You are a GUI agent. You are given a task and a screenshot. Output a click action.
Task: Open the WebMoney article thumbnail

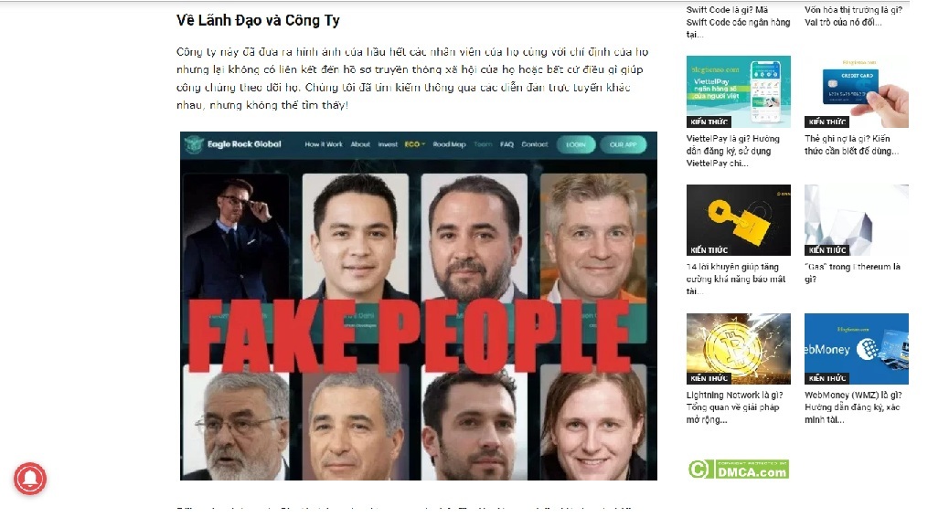pyautogui.click(x=857, y=348)
